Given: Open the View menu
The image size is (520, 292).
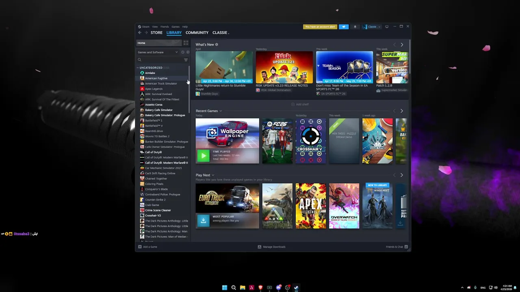Looking at the screenshot, I should [x=155, y=27].
